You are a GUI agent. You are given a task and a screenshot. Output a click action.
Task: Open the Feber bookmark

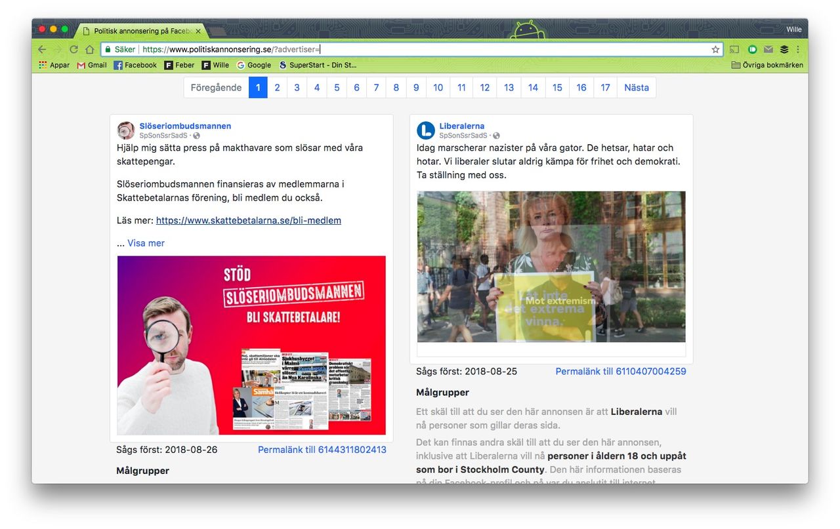[x=179, y=65]
